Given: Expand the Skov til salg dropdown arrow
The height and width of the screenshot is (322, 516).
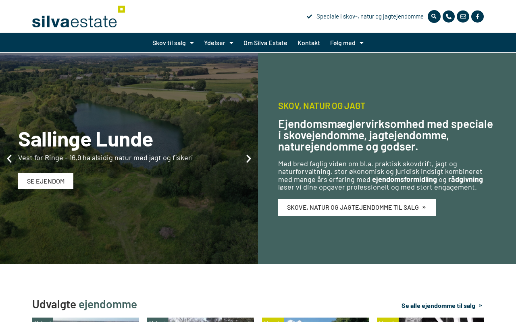Looking at the screenshot, I should (192, 43).
